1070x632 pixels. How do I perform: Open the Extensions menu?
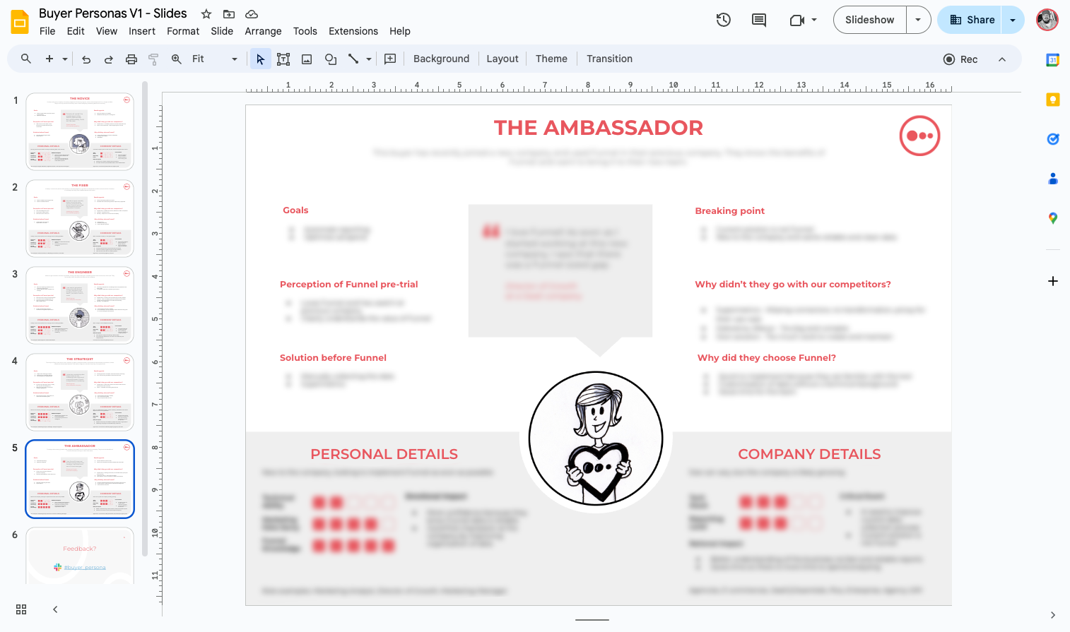pyautogui.click(x=353, y=31)
